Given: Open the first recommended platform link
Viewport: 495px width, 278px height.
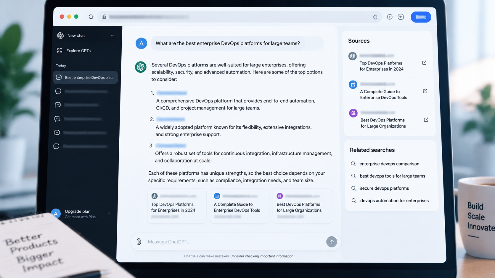Looking at the screenshot, I should pyautogui.click(x=172, y=93).
